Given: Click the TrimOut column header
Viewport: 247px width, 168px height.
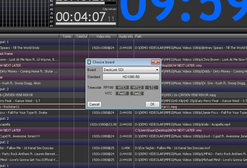Looking at the screenshot, I should [81, 37].
